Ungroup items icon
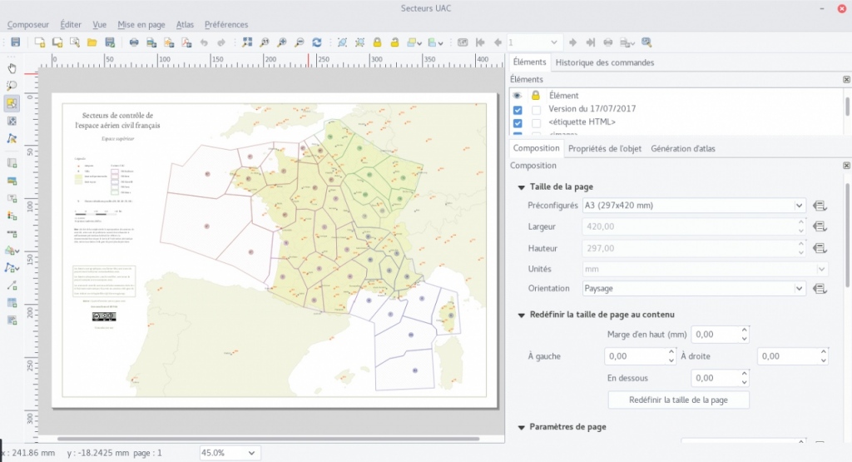This screenshot has width=852, height=462. pyautogui.click(x=359, y=42)
